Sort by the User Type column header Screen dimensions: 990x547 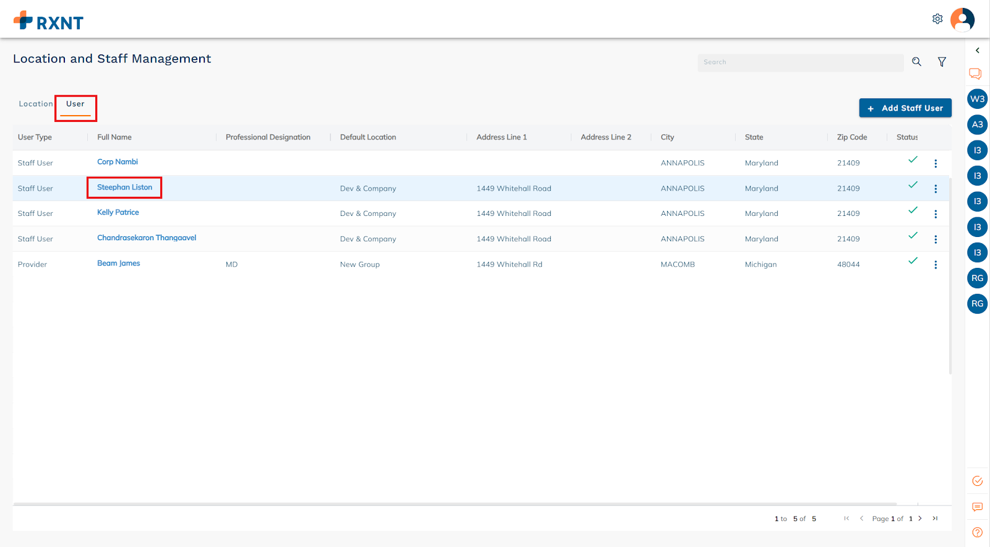pyautogui.click(x=35, y=137)
